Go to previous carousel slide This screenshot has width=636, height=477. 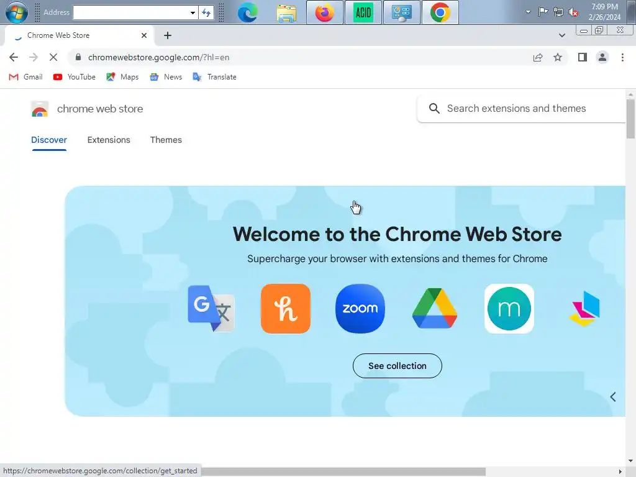pos(613,397)
